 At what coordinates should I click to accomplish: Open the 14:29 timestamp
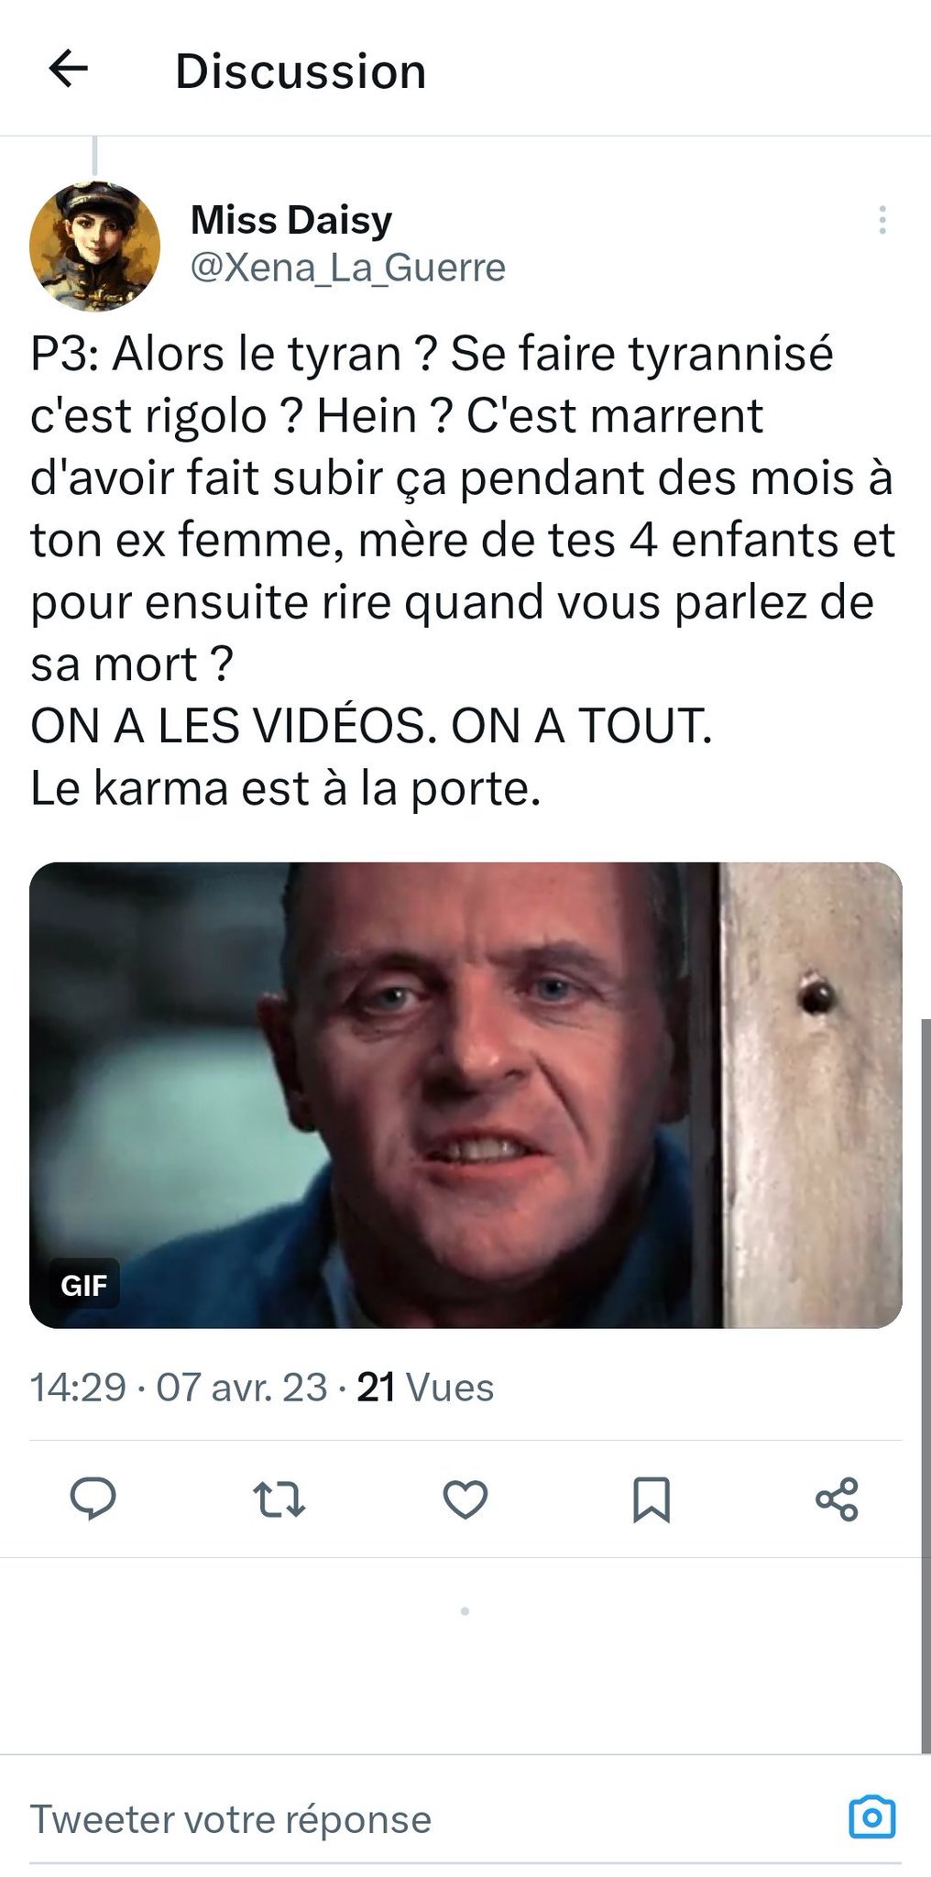click(78, 1388)
